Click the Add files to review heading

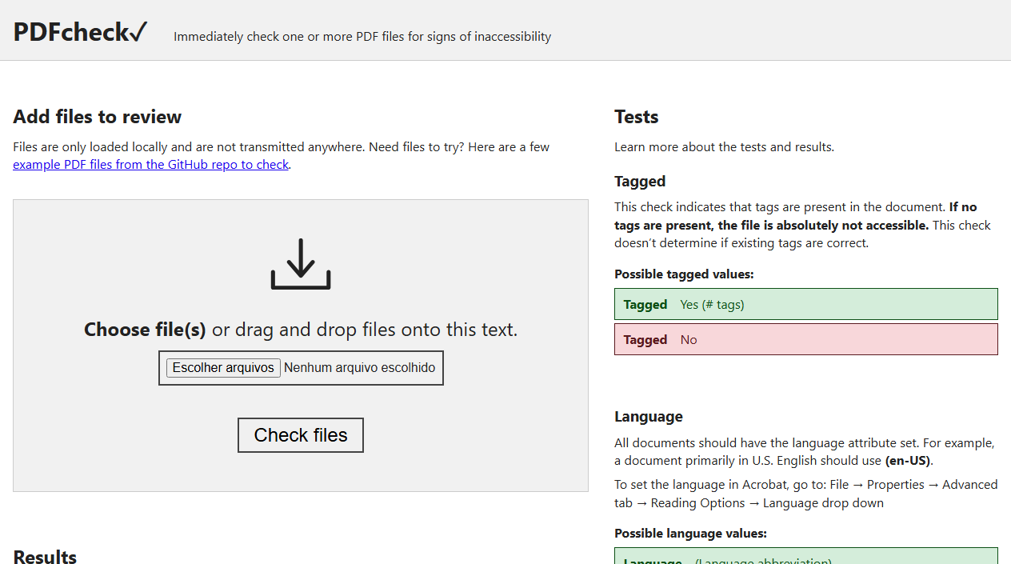click(x=97, y=117)
